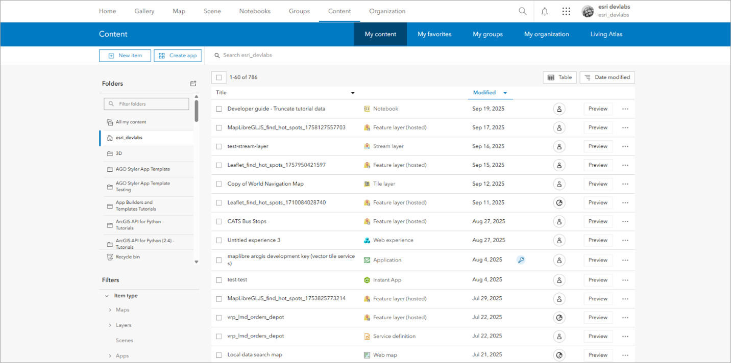
Task: Open the Modified sort dropdown
Action: (505, 92)
